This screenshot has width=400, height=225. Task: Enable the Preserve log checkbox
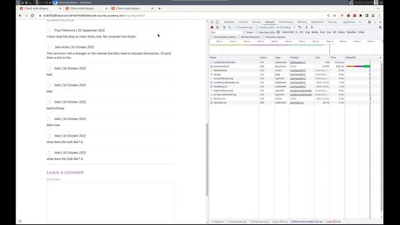[236, 27]
